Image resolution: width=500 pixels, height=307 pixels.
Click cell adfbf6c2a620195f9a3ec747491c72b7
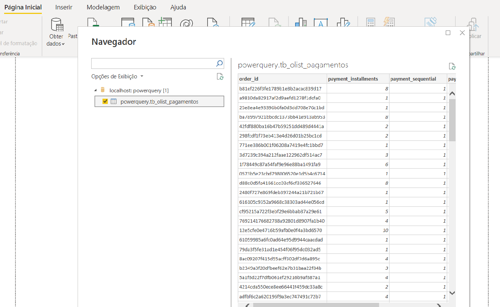click(x=282, y=296)
